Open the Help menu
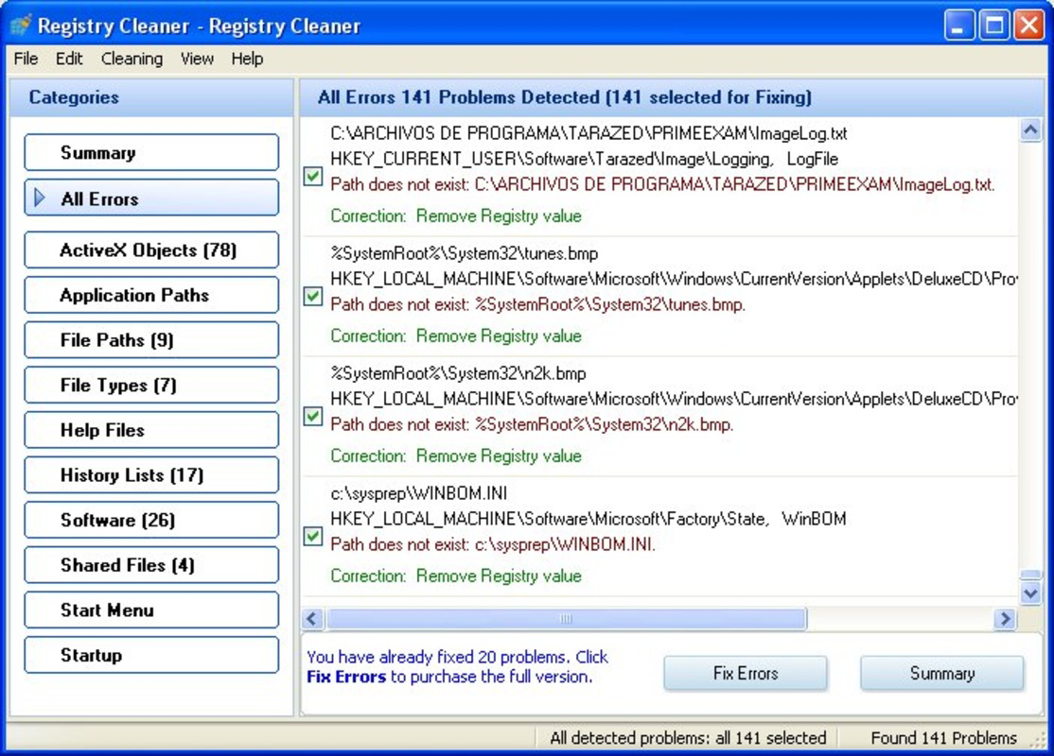This screenshot has height=756, width=1054. (x=247, y=59)
